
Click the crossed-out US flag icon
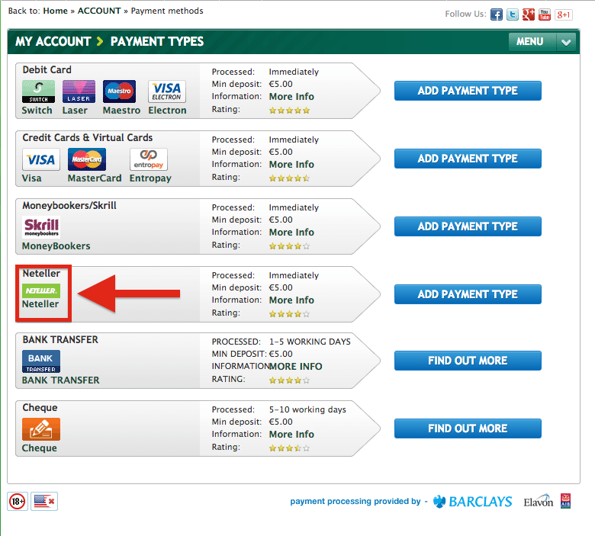click(44, 502)
